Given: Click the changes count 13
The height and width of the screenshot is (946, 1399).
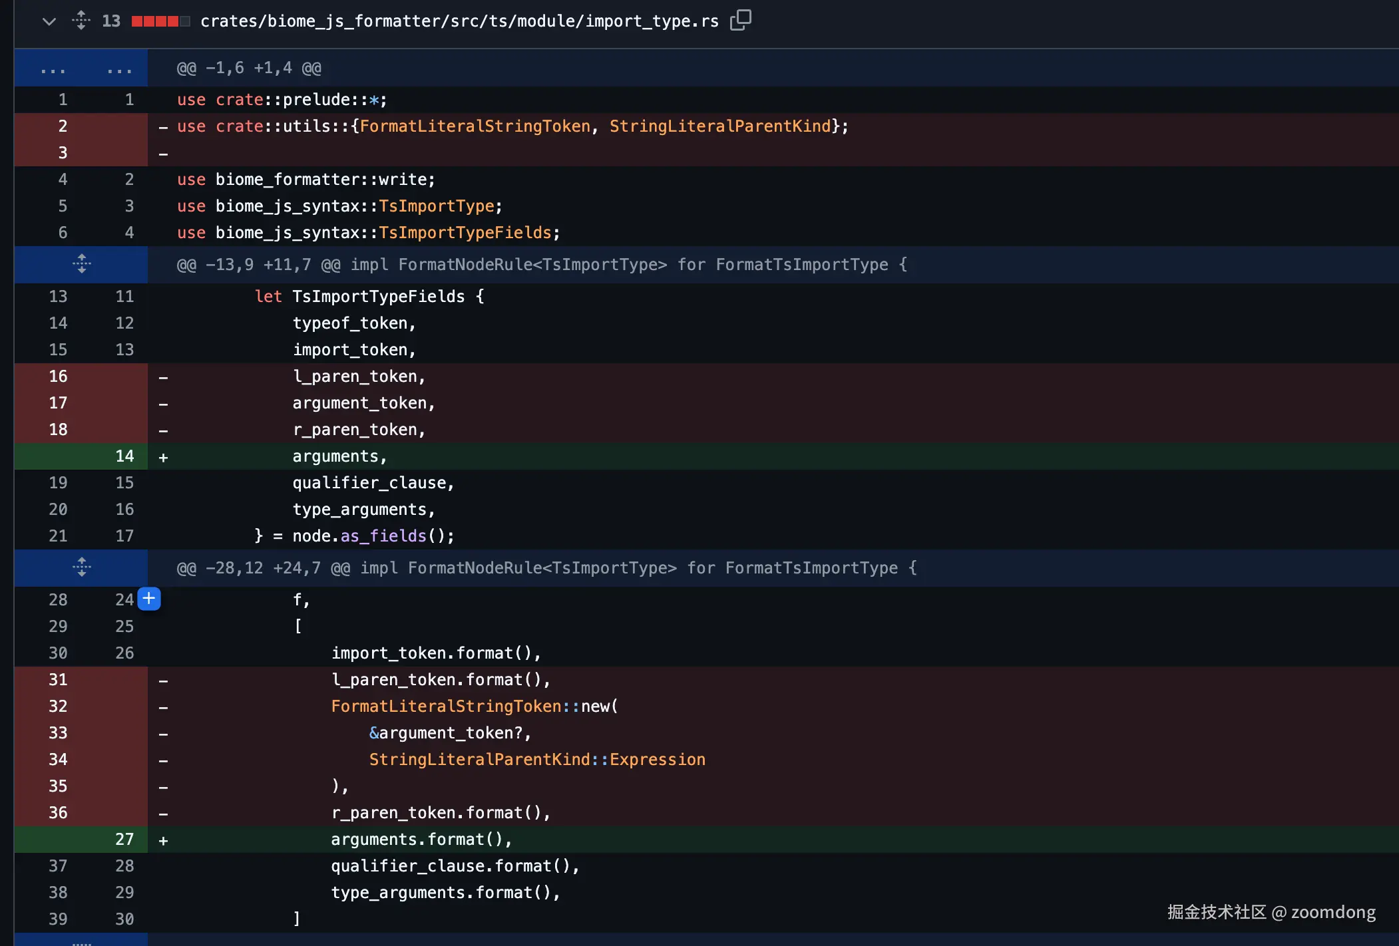Looking at the screenshot, I should click(x=110, y=21).
